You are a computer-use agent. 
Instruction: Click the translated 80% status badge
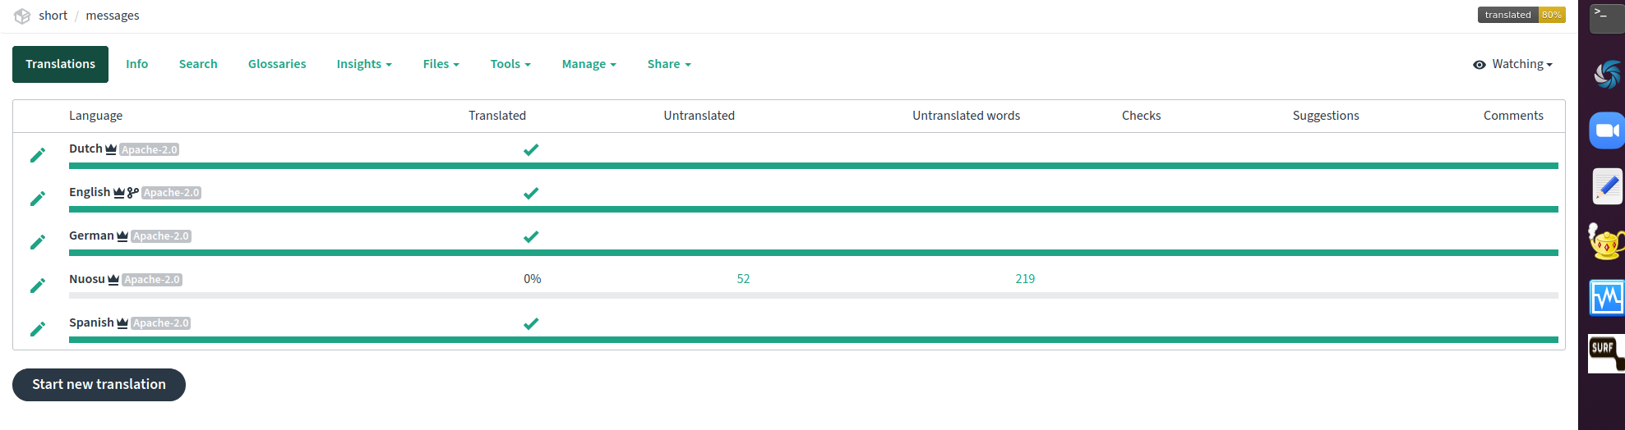click(1521, 15)
